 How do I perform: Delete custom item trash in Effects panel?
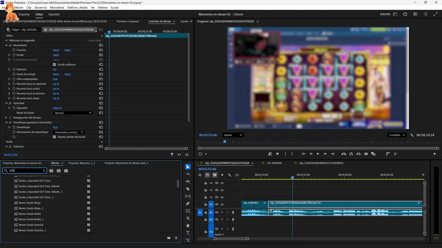[176, 238]
